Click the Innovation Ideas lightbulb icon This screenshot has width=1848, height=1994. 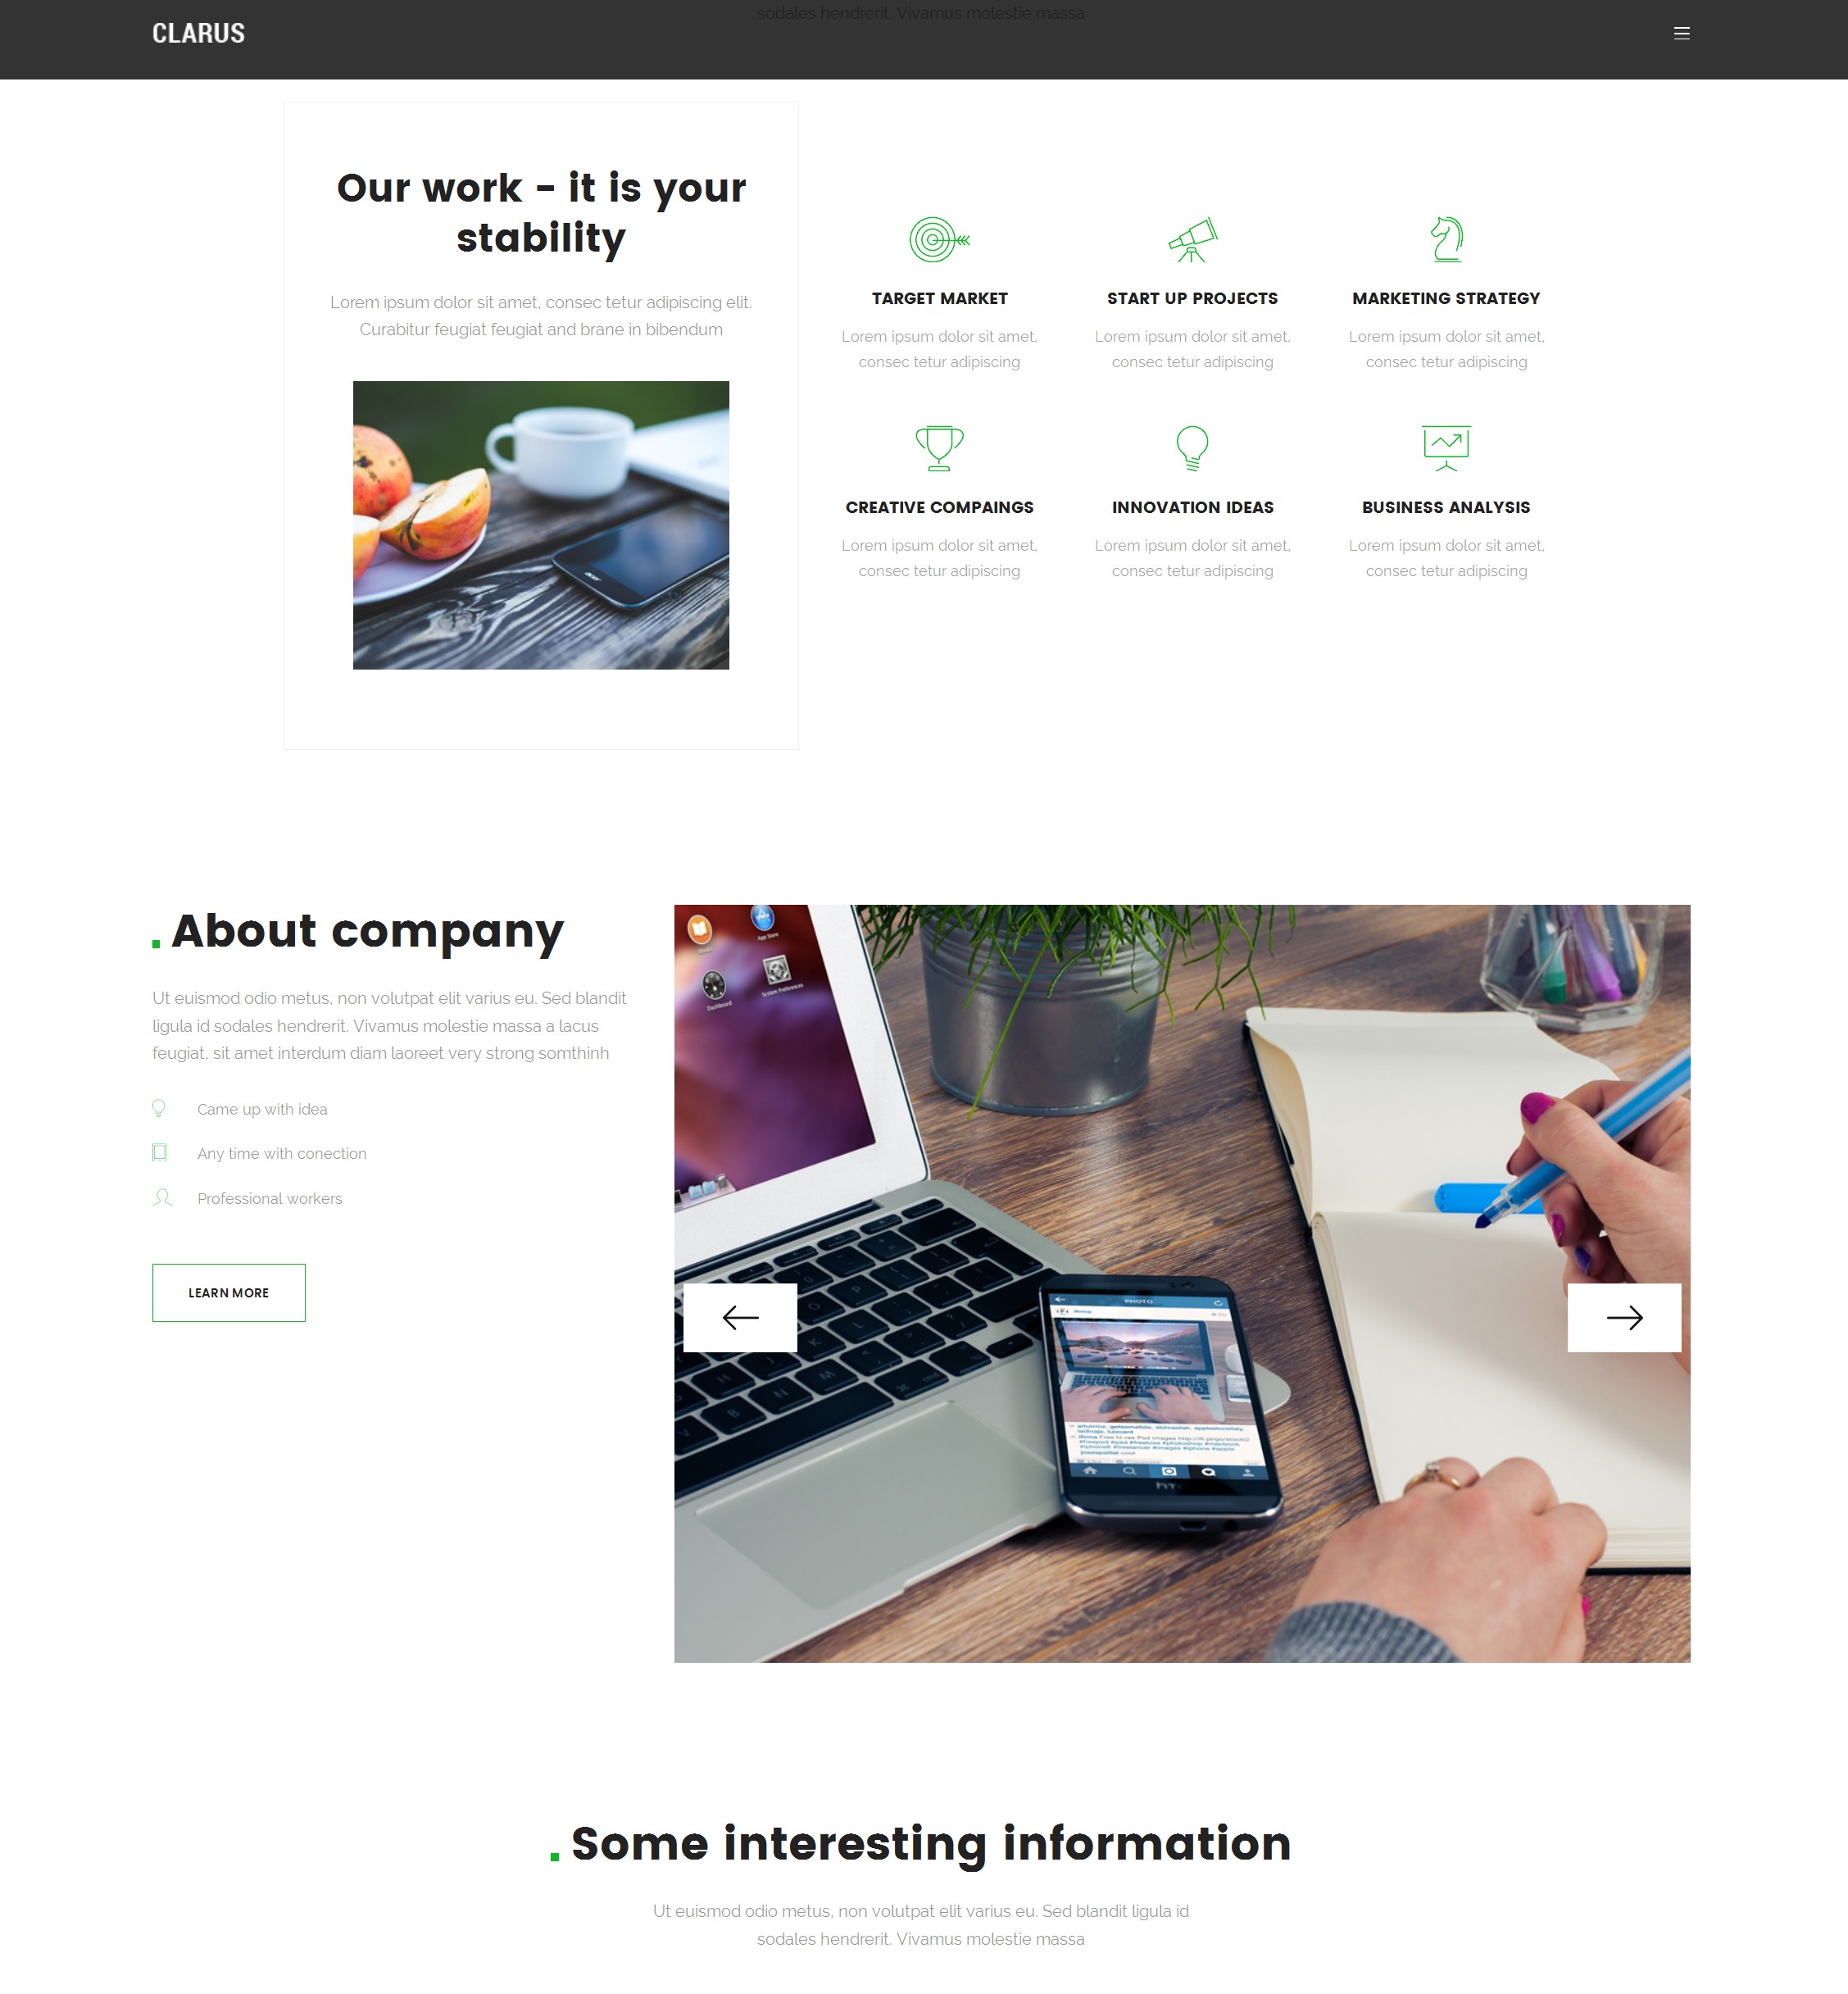tap(1192, 448)
